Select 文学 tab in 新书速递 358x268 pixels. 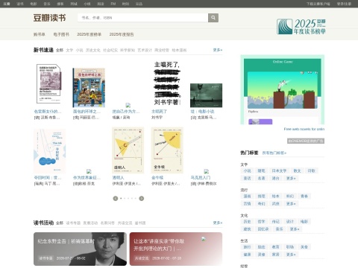click(x=69, y=50)
